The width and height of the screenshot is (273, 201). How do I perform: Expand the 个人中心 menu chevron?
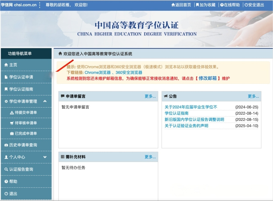(45, 157)
